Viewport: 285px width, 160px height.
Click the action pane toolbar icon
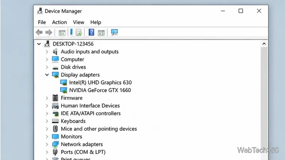pos(101,33)
